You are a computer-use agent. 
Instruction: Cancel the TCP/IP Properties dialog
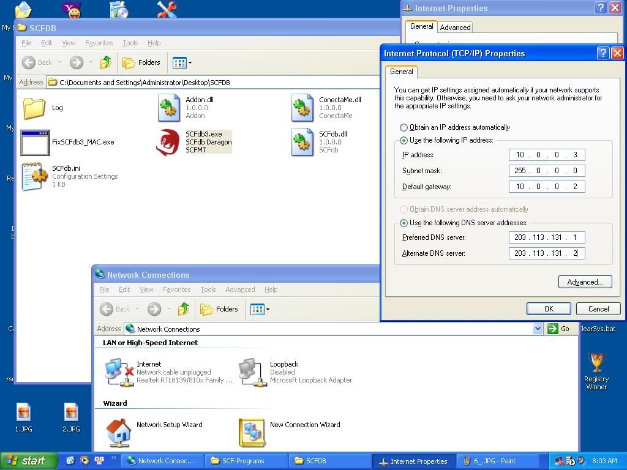[x=598, y=308]
